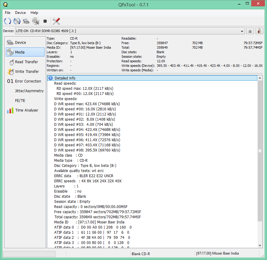Click the Read Transfer stopwatch icon
Image resolution: width=267 pixels, height=260 pixels.
point(12,62)
